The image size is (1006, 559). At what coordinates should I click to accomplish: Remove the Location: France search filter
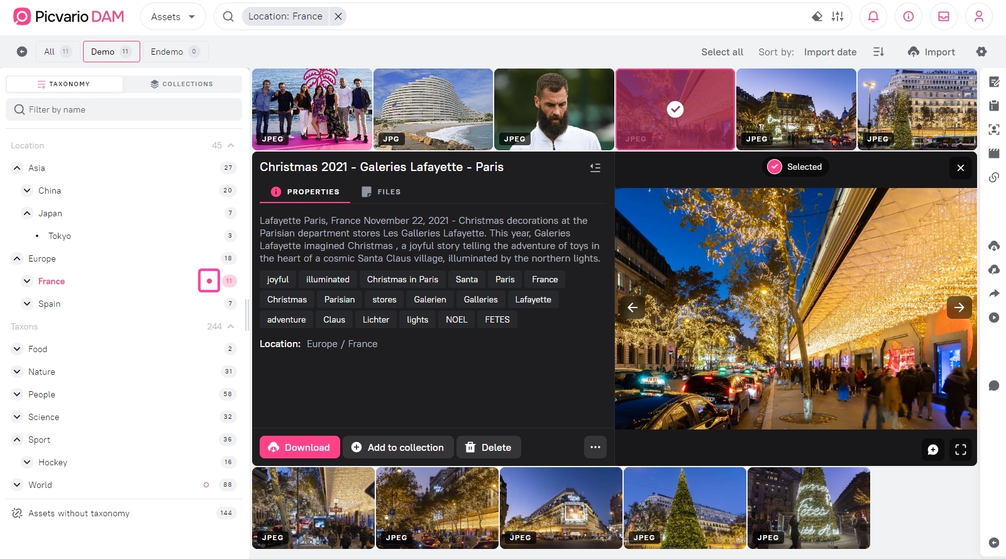coord(338,16)
